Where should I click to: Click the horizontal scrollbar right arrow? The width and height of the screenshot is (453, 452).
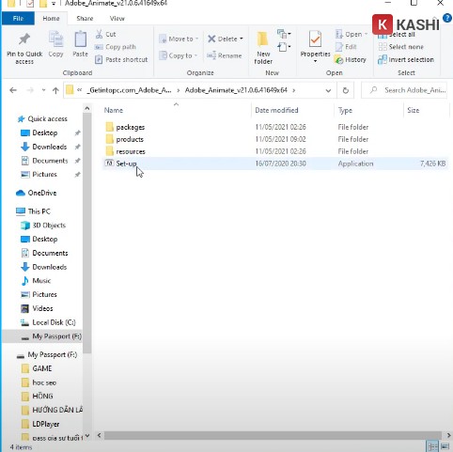448,435
